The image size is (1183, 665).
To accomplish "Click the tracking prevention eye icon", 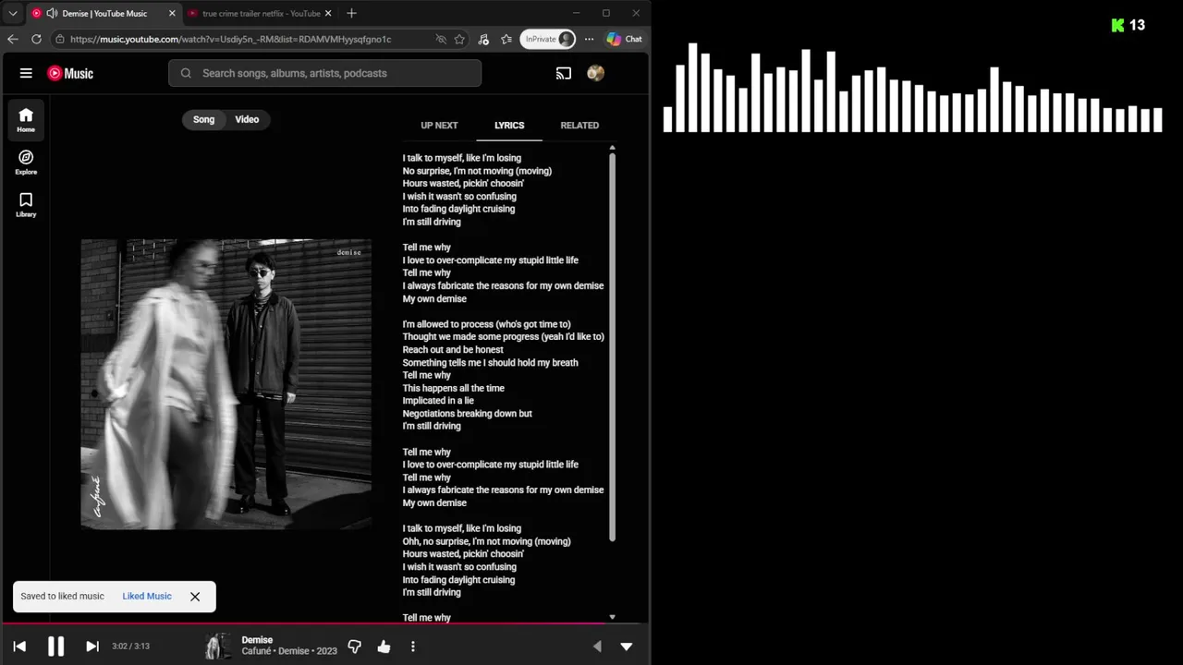I will pyautogui.click(x=441, y=39).
